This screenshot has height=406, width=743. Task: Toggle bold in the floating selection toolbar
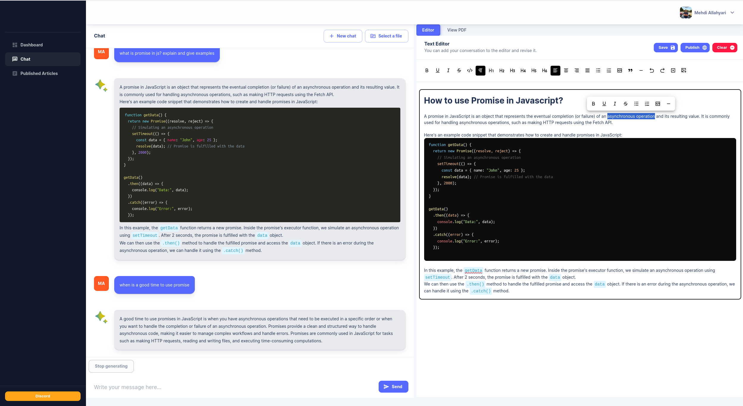593,104
